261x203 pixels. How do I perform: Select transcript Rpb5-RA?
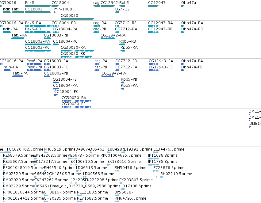pyautogui.click(x=123, y=51)
